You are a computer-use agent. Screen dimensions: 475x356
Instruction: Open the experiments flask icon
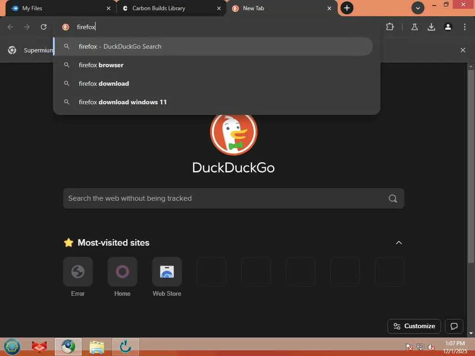point(415,27)
